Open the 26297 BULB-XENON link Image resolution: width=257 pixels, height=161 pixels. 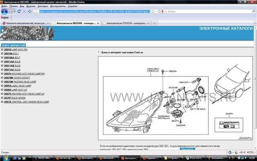point(14,98)
